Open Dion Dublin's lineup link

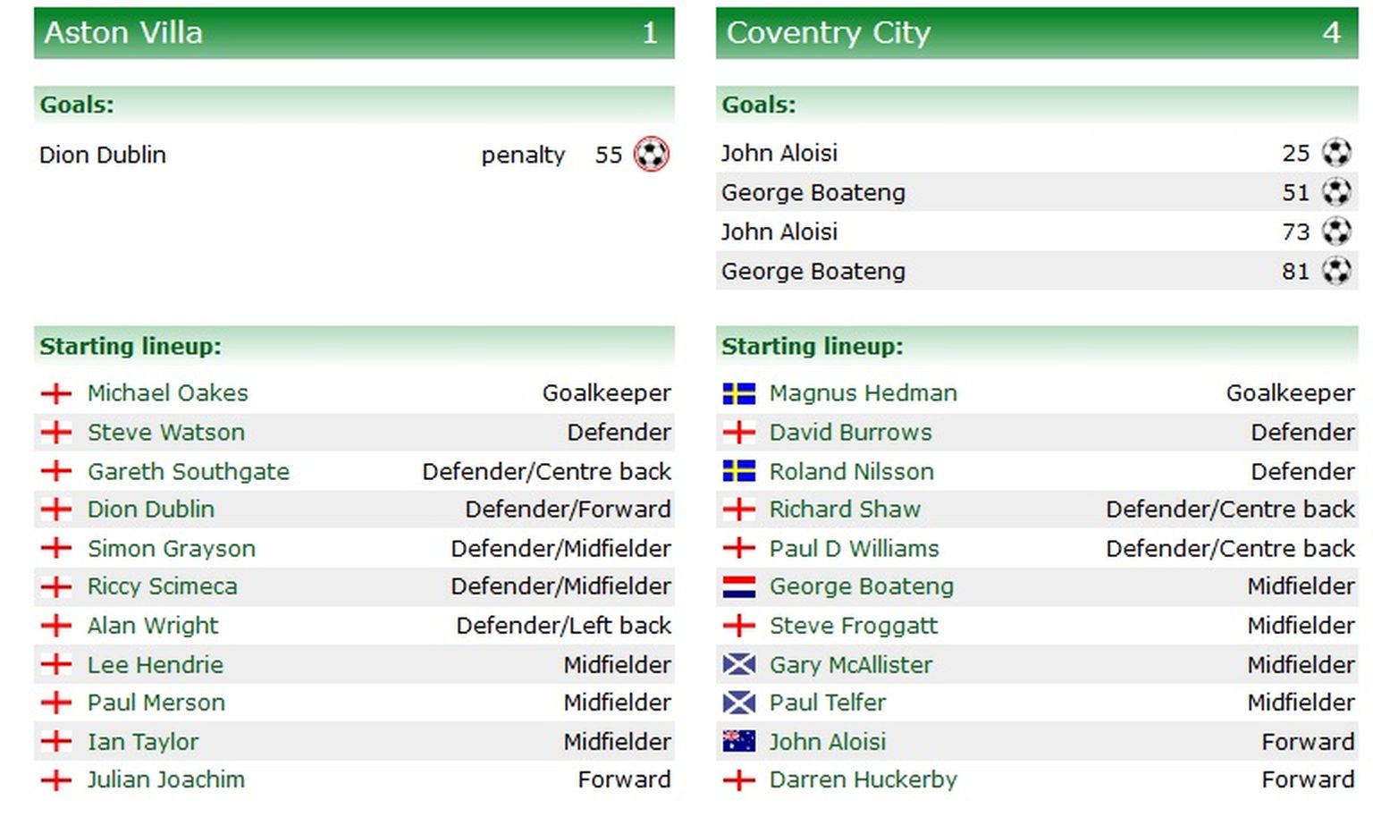point(150,510)
